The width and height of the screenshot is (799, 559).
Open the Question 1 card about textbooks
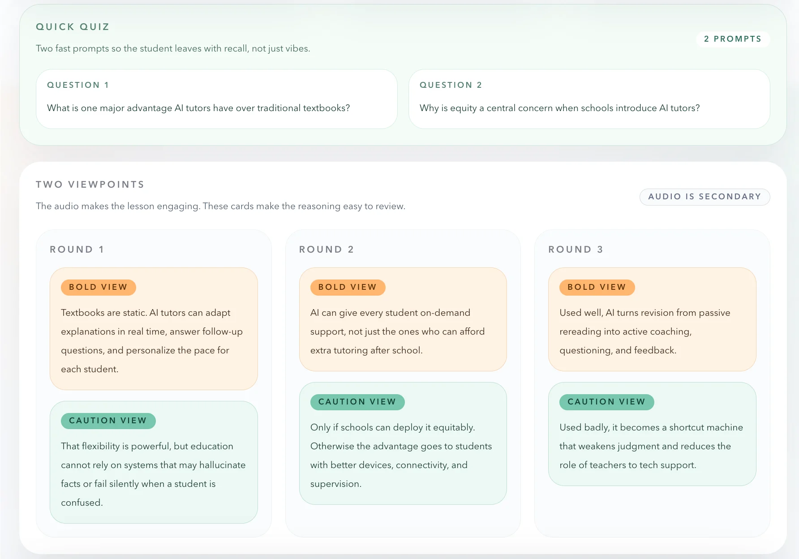217,99
